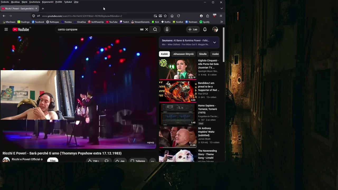Viewport: 338px width, 190px height.
Task: Click the Luo create button
Action: 193,29
